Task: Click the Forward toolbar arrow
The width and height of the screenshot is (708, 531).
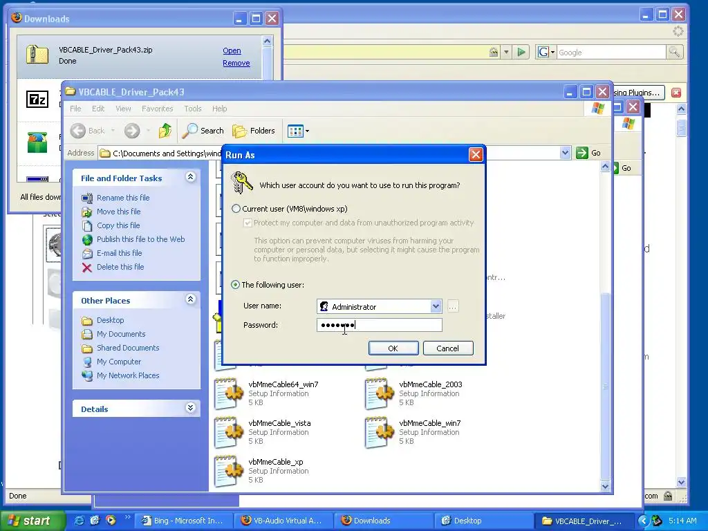Action: pos(132,131)
